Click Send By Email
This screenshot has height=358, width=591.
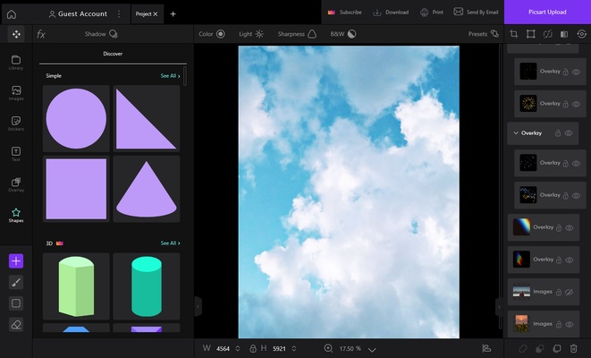click(x=476, y=12)
